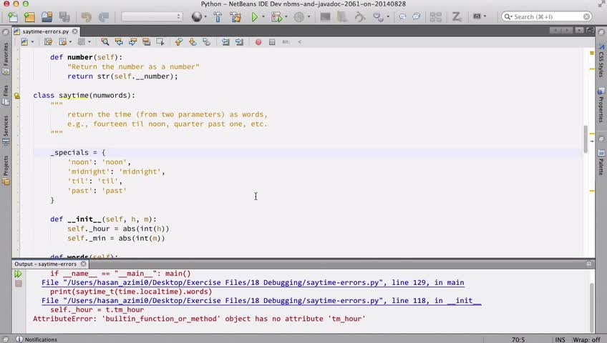Screen dimensions: 607x343
Task: Toggle the INS insert mode indicator
Action: [560, 339]
